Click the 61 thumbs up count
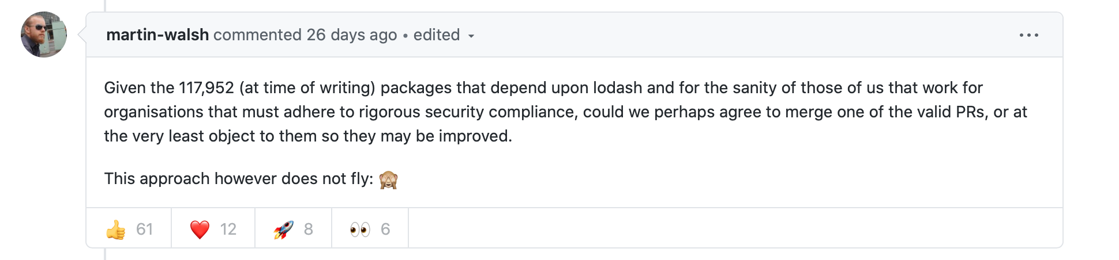1119x260 pixels. coord(144,230)
